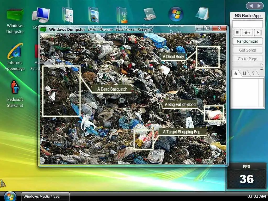Click the Get Song! button
The height and width of the screenshot is (201, 268).
(x=247, y=50)
